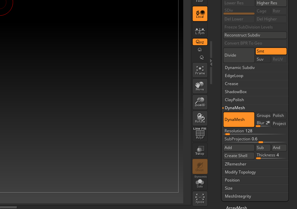Image resolution: width=297 pixels, height=209 pixels.
Task: Click Reconstruct Subdiv
Action: [255, 35]
